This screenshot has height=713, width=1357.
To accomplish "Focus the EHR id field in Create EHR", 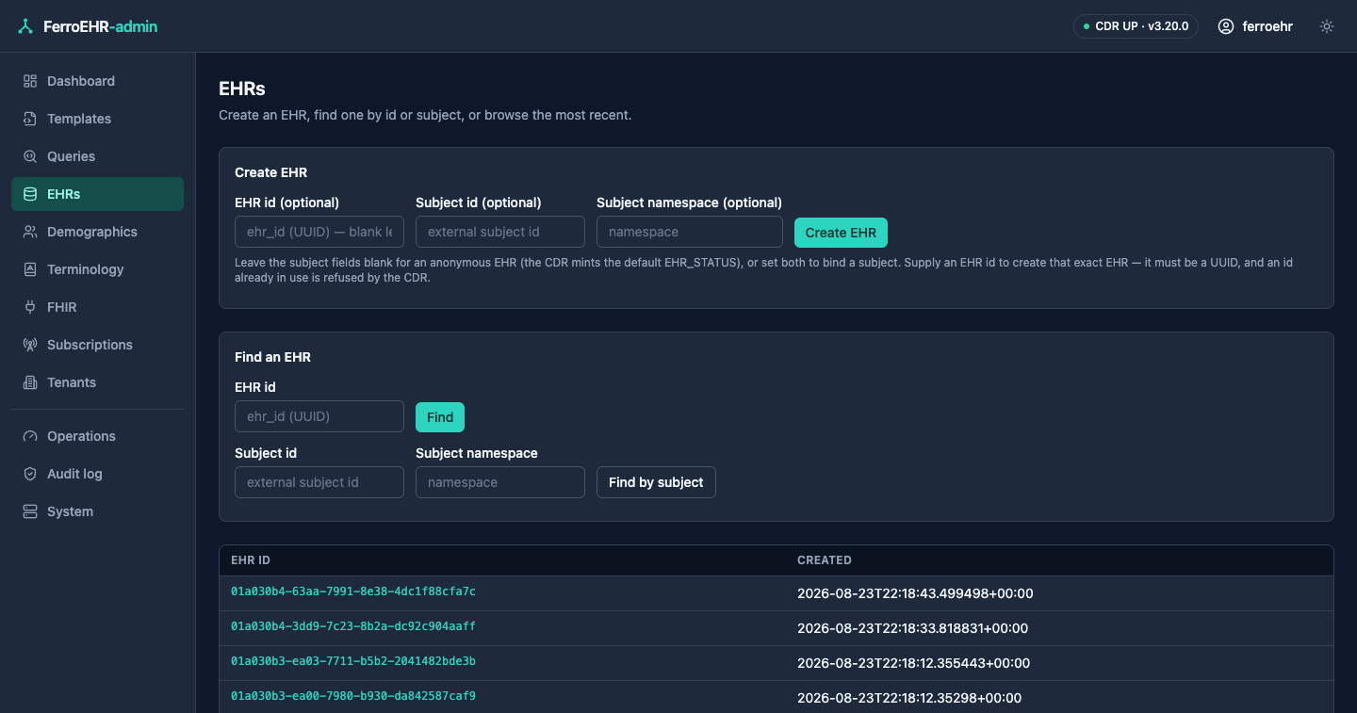I will [319, 232].
